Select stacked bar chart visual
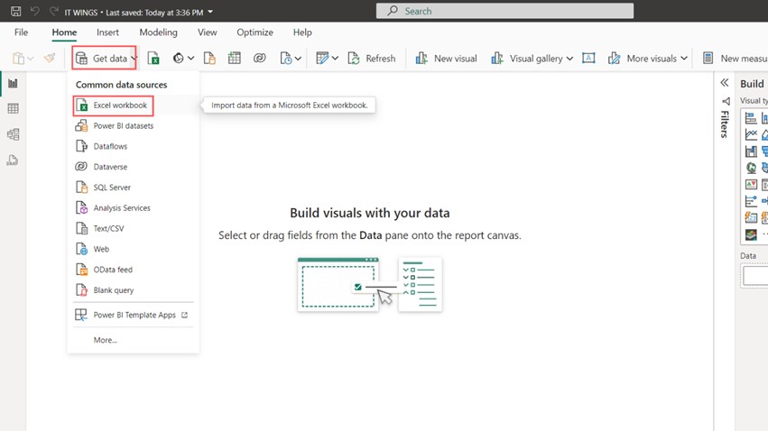Viewport: 768px width, 431px height. pos(751,118)
